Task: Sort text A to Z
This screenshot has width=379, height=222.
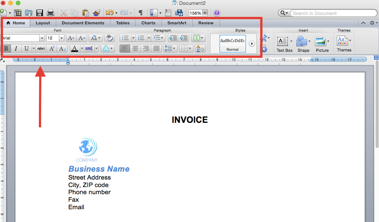Action: coord(200,48)
